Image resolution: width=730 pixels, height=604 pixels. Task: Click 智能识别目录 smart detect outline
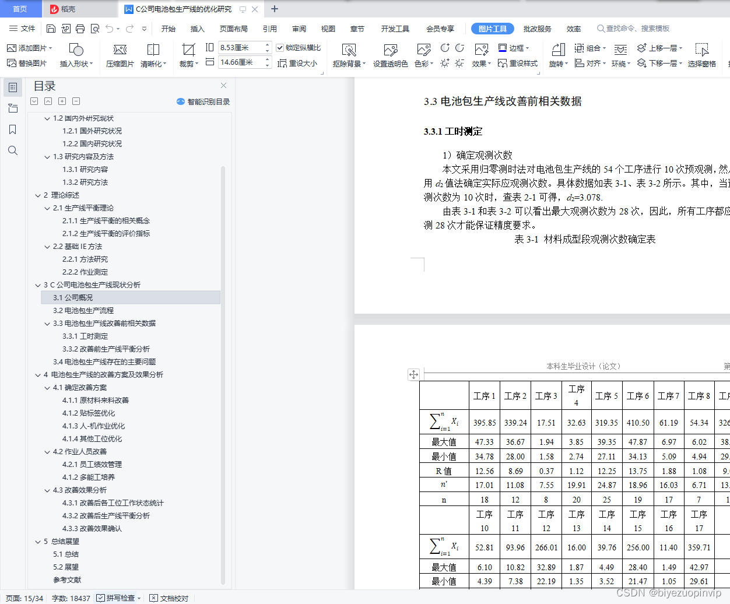click(203, 101)
